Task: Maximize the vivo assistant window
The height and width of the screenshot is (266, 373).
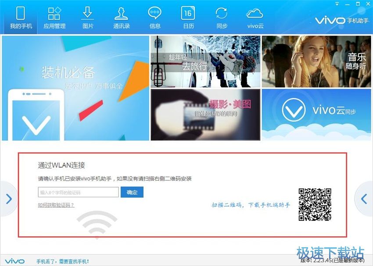Action: pos(358,4)
